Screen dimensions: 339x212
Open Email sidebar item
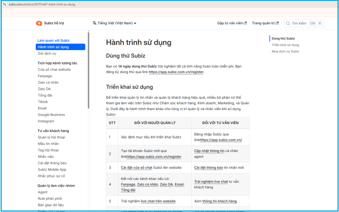point(42,108)
